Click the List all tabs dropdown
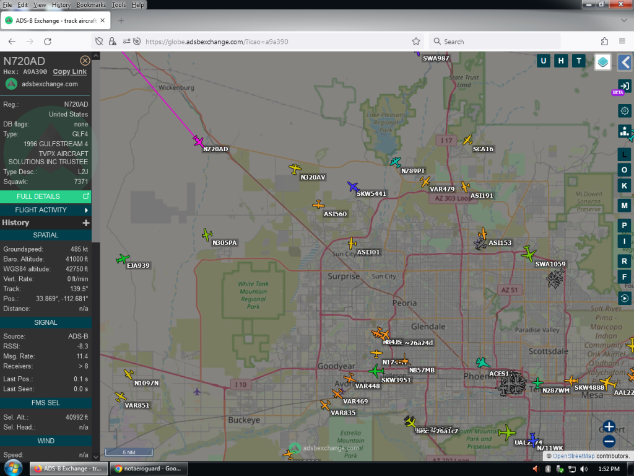The width and height of the screenshot is (634, 476). pos(623,20)
